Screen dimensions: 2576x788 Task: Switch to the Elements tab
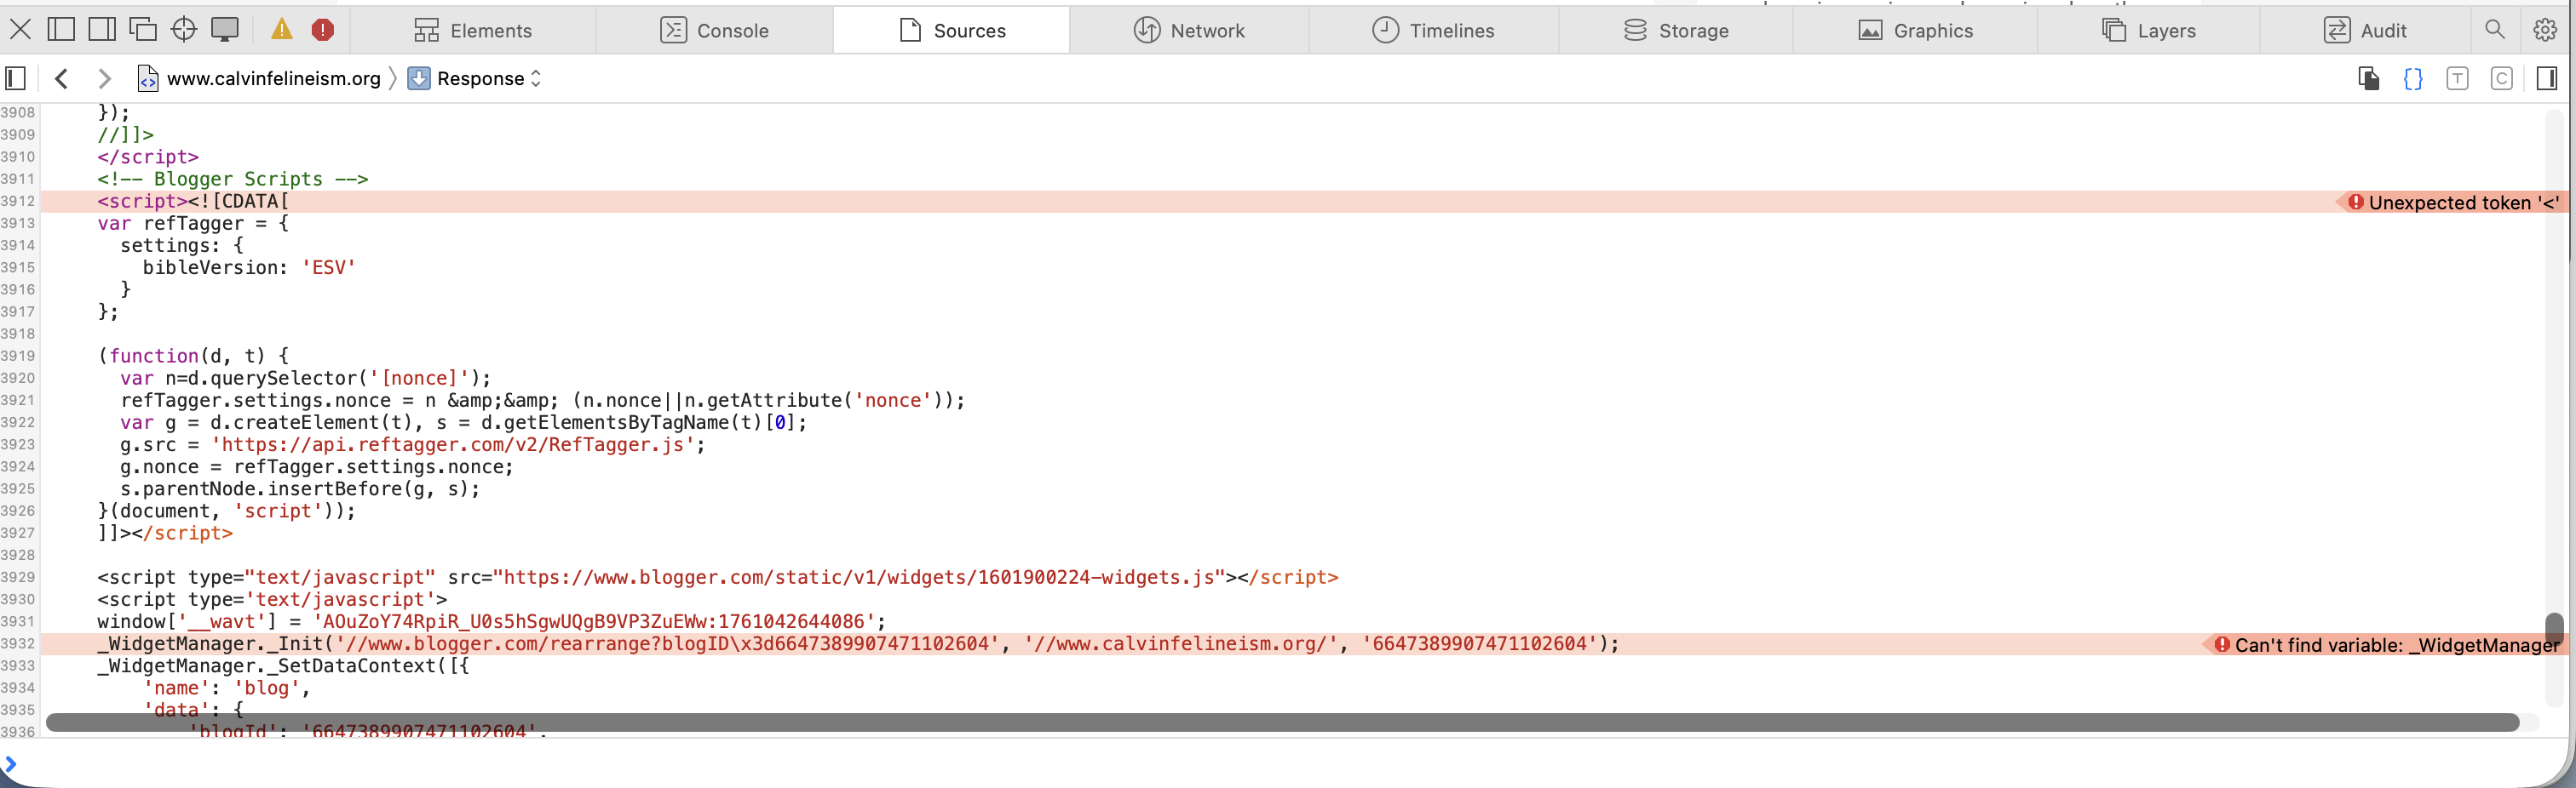473,31
